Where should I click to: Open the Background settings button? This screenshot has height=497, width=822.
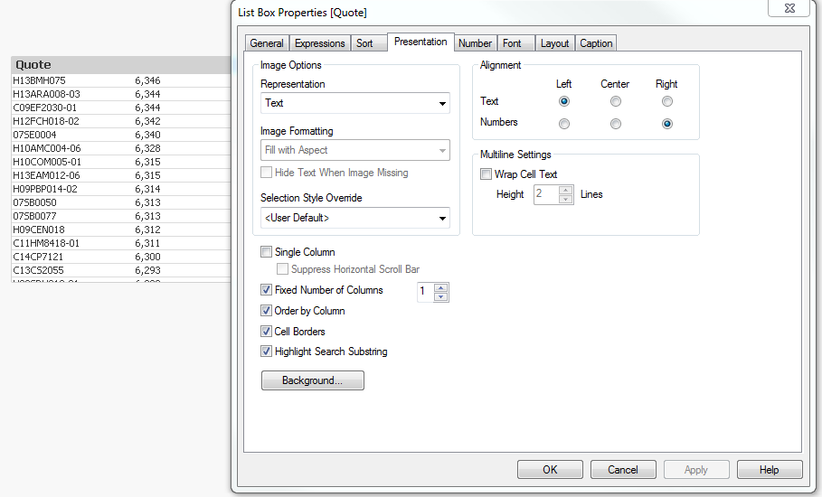313,380
